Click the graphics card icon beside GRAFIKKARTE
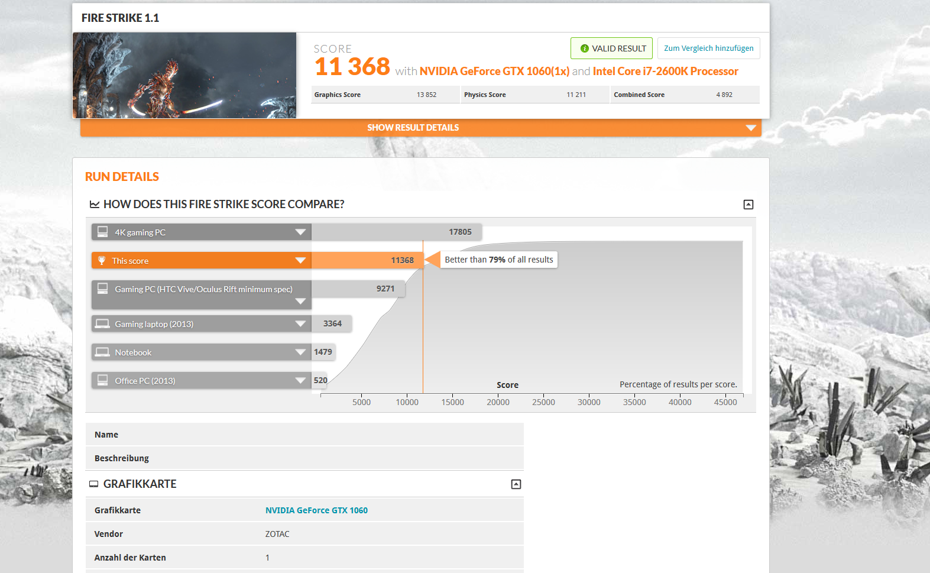930x573 pixels. click(x=93, y=484)
